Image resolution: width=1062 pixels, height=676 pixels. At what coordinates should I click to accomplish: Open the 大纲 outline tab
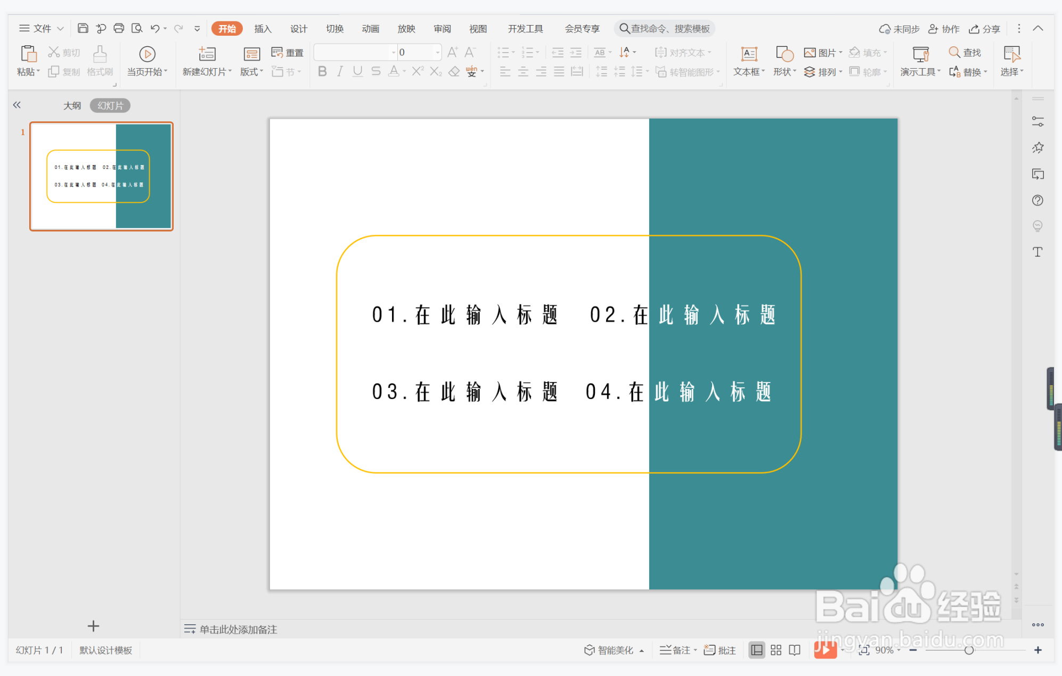[x=72, y=105]
